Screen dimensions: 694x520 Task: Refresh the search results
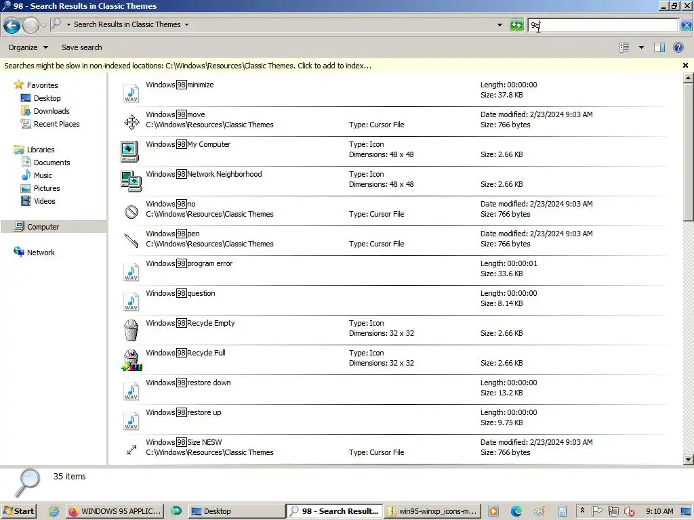[516, 25]
